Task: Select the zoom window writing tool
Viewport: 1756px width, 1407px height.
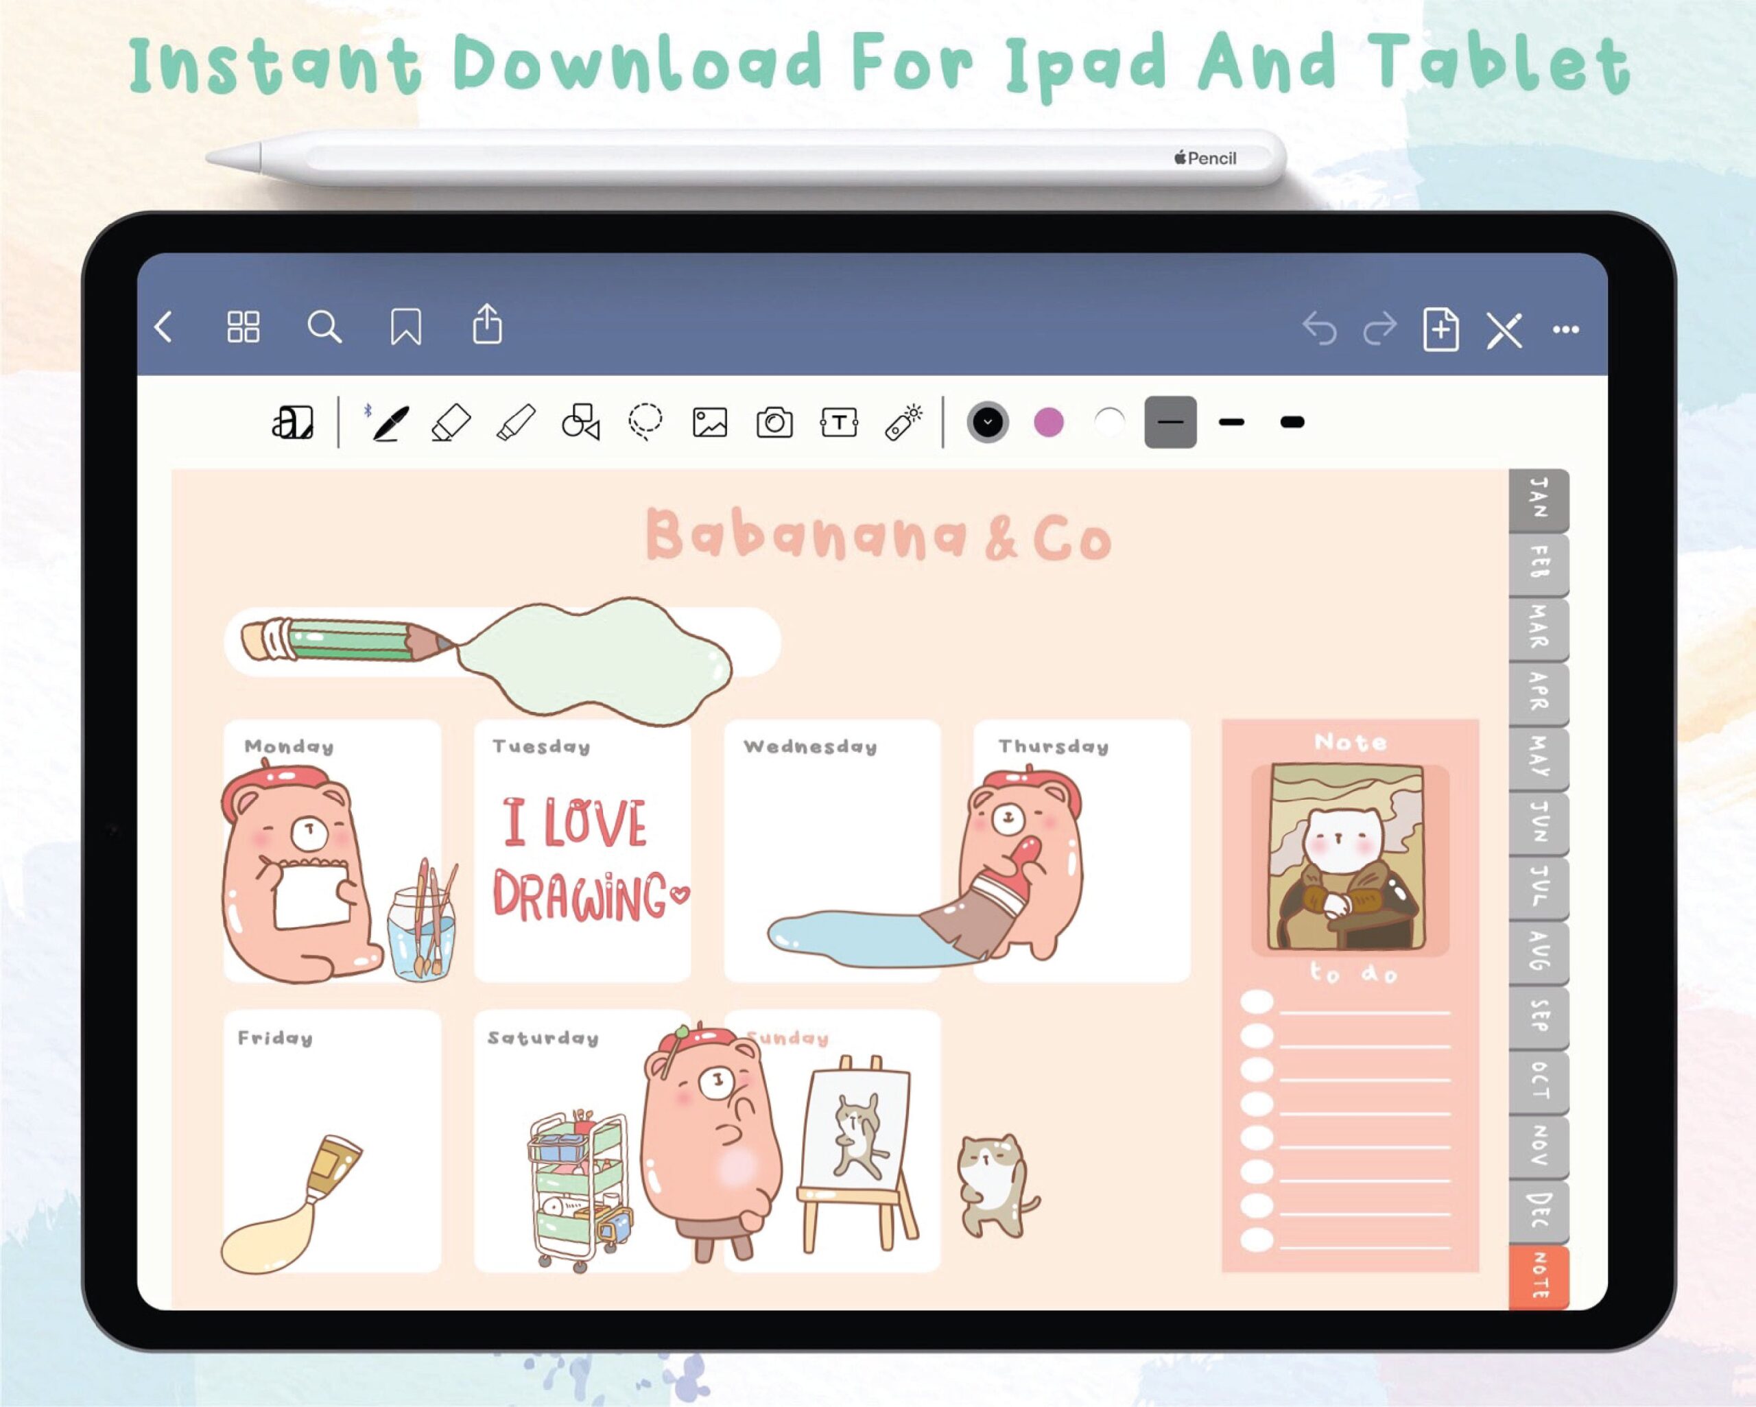Action: 292,422
